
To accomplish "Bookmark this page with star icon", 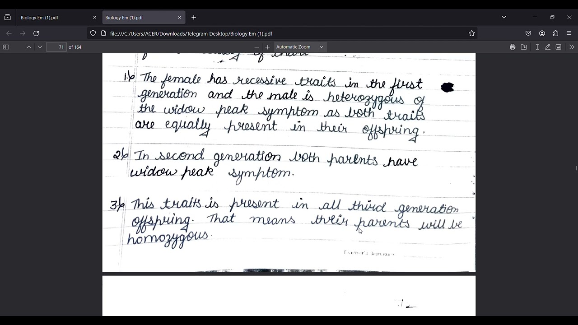I will 471,33.
